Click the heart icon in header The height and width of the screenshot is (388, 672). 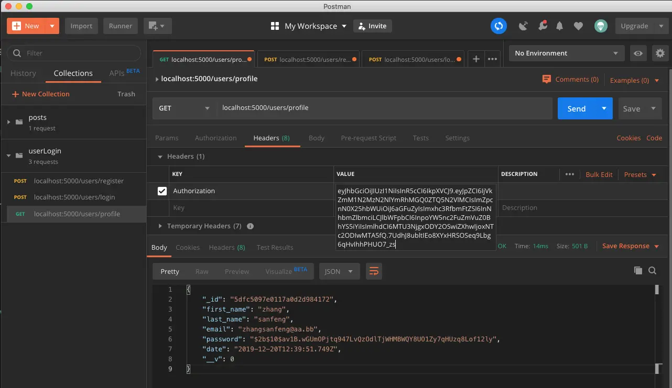click(x=578, y=26)
